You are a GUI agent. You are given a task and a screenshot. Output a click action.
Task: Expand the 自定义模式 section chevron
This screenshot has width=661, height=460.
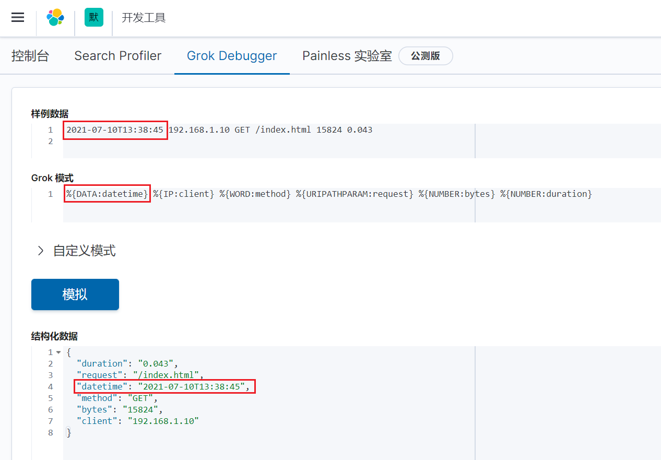pos(41,251)
